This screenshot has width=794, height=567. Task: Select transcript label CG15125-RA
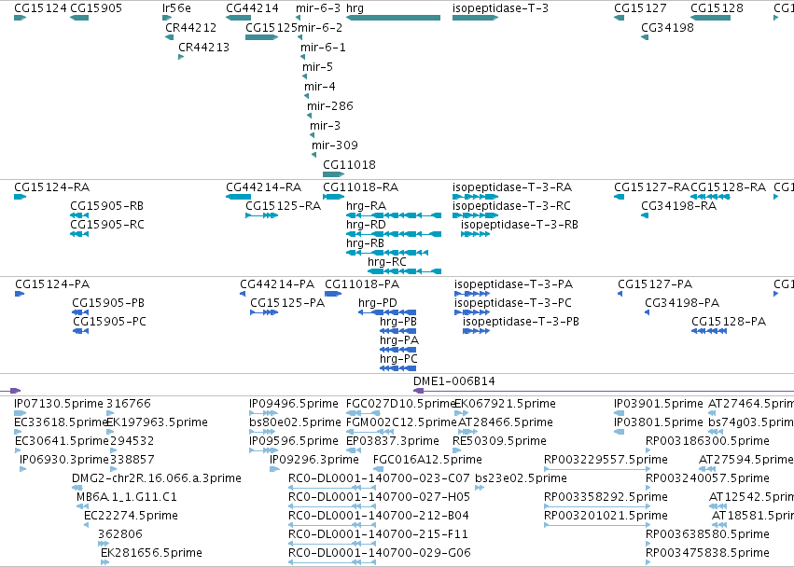pos(284,206)
